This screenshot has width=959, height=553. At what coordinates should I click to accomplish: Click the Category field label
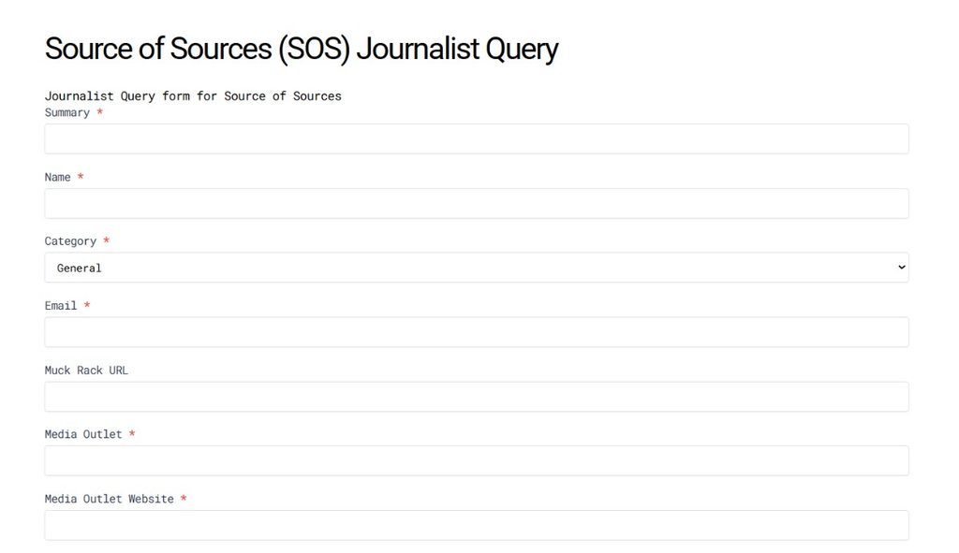point(70,241)
